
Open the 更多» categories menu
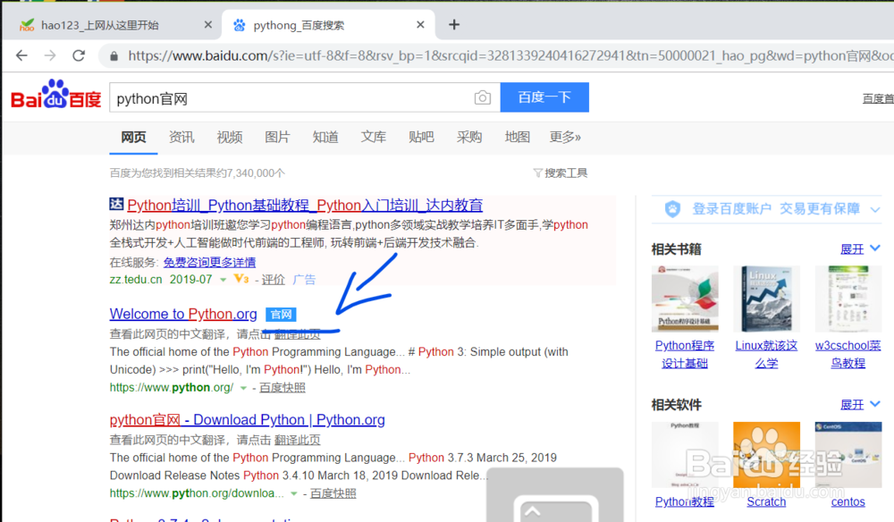[x=565, y=137]
